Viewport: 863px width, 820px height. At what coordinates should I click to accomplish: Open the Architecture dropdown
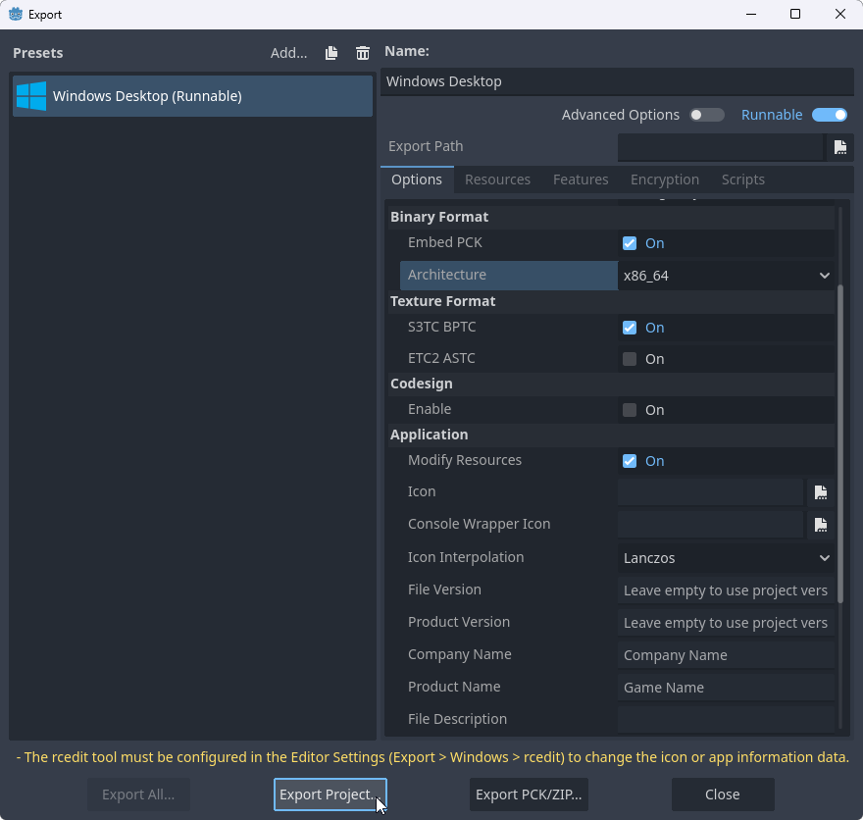[x=726, y=276]
